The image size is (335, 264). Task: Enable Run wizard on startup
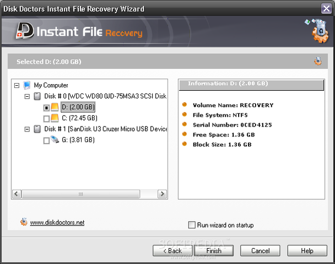click(x=192, y=225)
